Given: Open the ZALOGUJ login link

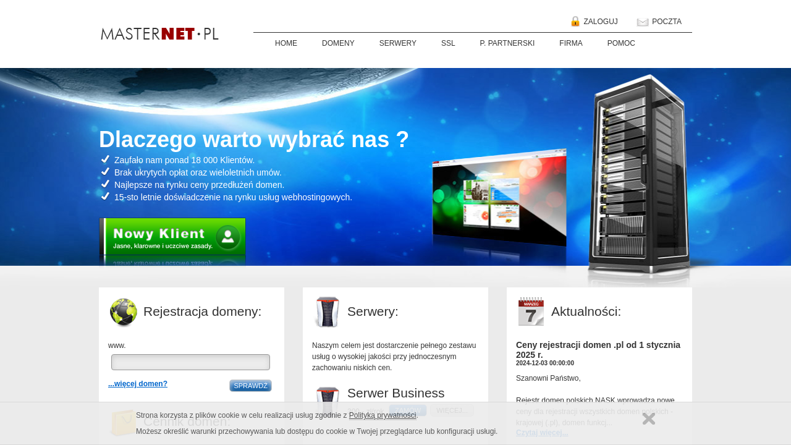Looking at the screenshot, I should [601, 22].
